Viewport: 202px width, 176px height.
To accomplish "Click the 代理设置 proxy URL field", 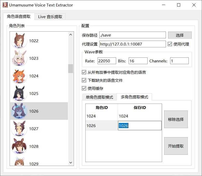I will point(133,44).
